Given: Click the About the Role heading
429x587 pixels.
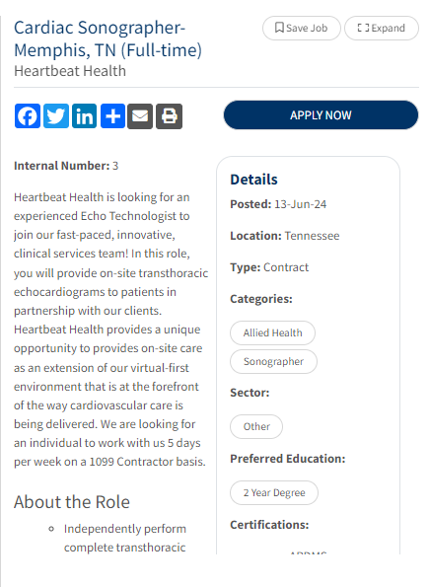Looking at the screenshot, I should [x=72, y=502].
